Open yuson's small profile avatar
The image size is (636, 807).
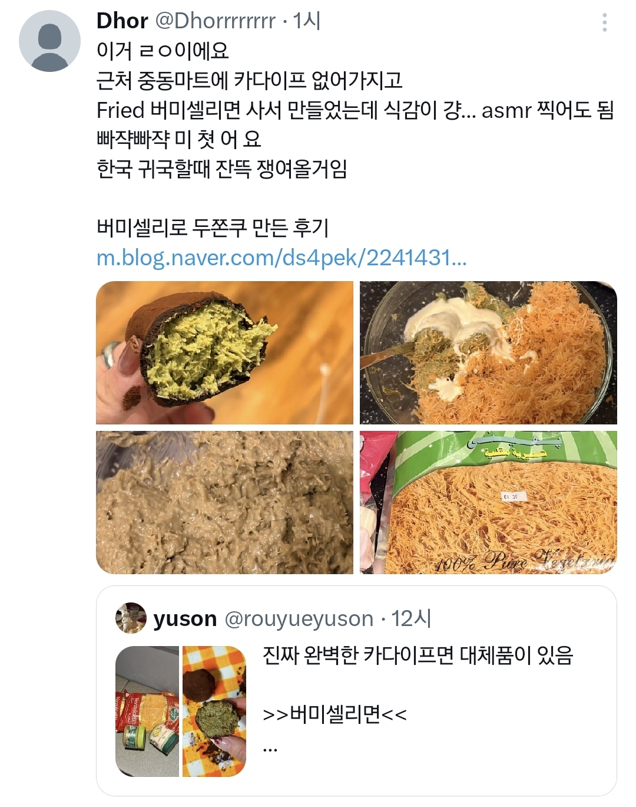coord(131,618)
